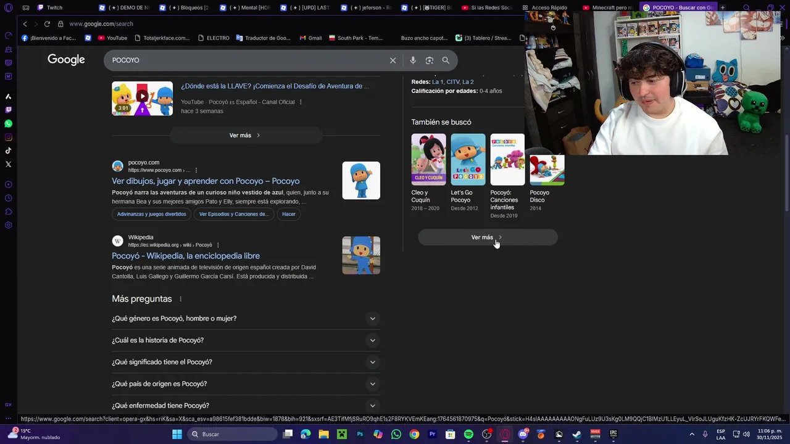Open Instagram in the Opera sidebar
790x444 pixels.
coord(8,137)
